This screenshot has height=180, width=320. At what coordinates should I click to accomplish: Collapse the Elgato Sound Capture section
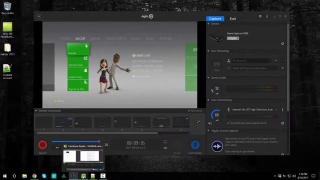(x=208, y=130)
